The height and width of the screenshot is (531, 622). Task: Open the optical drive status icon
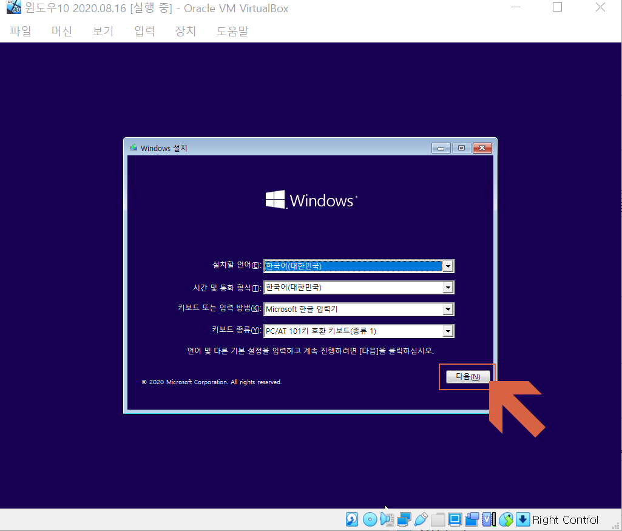[x=370, y=519]
